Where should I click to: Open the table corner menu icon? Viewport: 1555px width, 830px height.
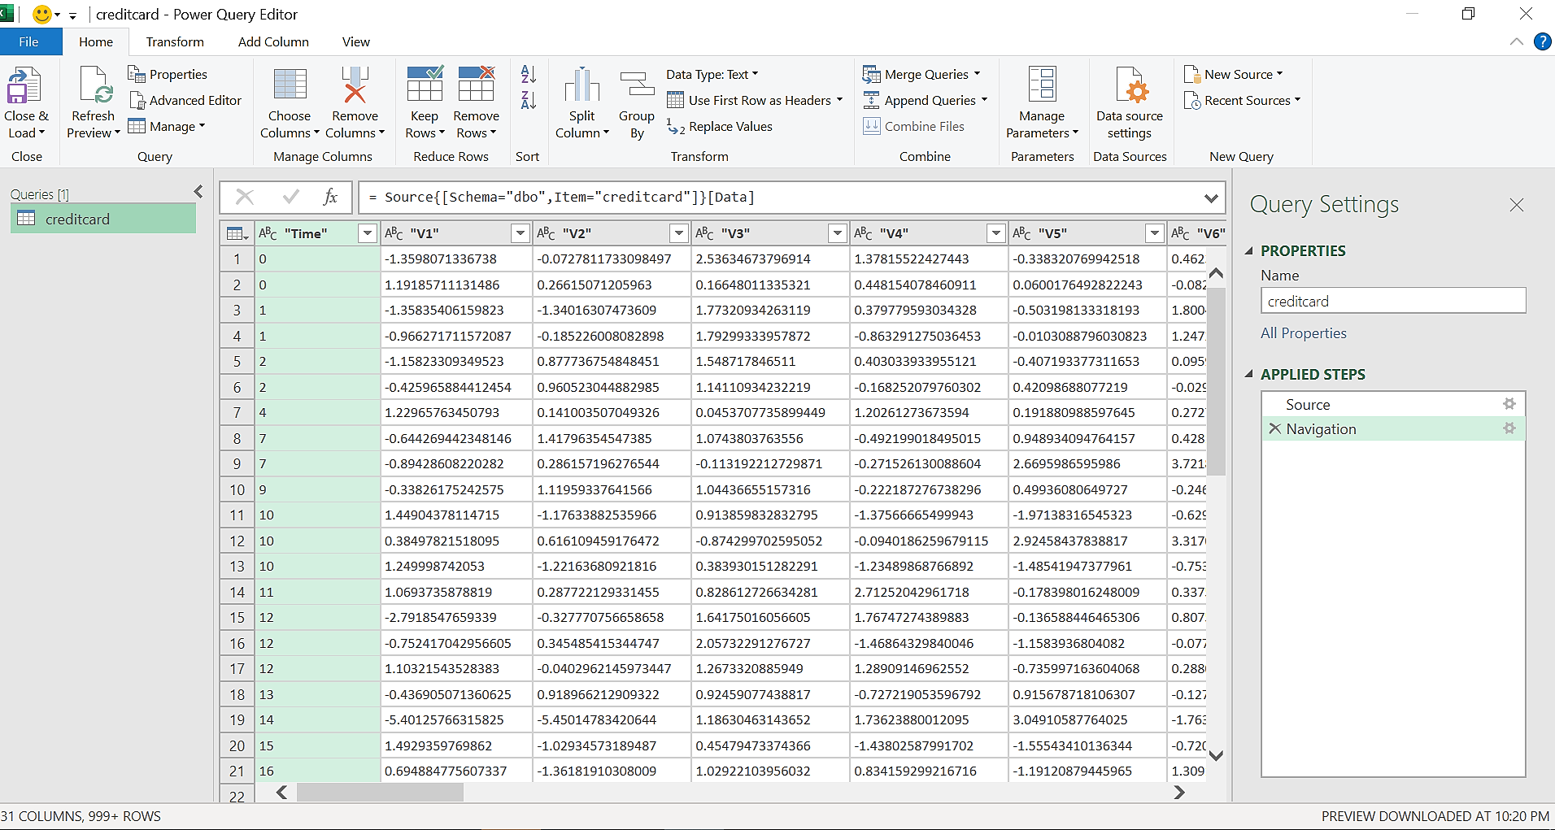point(237,233)
